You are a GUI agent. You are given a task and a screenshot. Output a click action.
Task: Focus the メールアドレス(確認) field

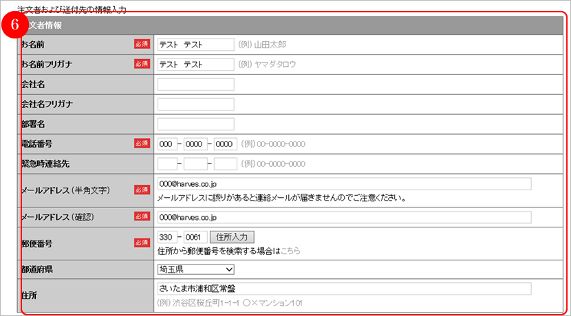pyautogui.click(x=344, y=217)
